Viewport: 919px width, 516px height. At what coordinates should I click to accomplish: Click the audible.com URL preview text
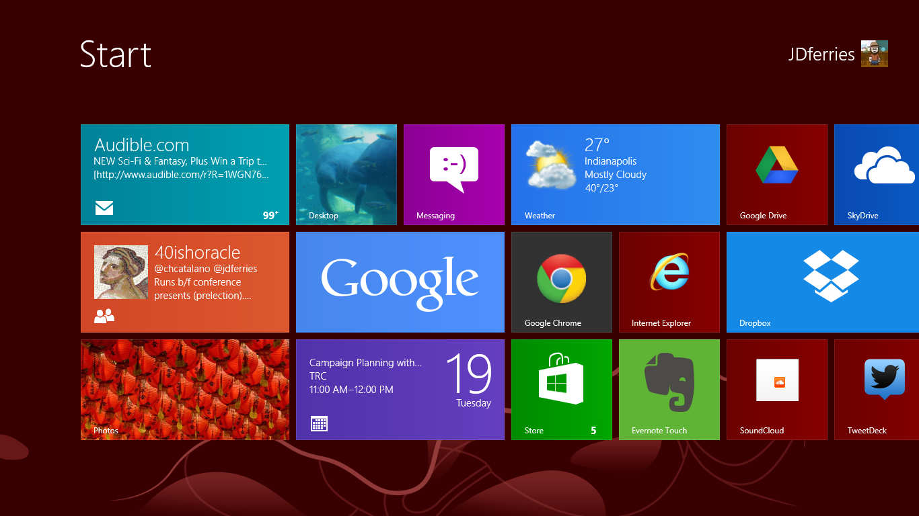click(x=182, y=175)
